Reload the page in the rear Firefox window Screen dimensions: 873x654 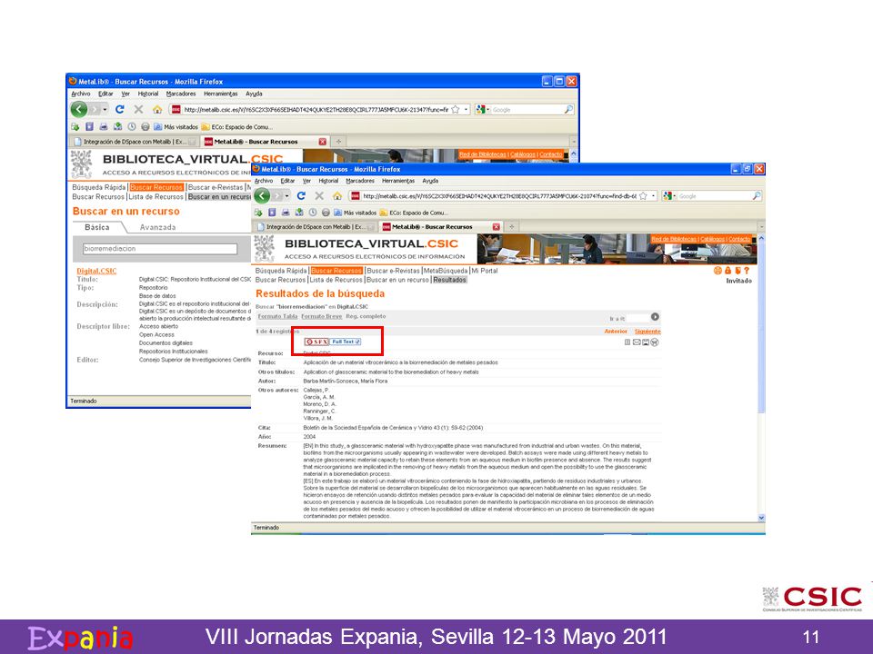click(x=119, y=110)
